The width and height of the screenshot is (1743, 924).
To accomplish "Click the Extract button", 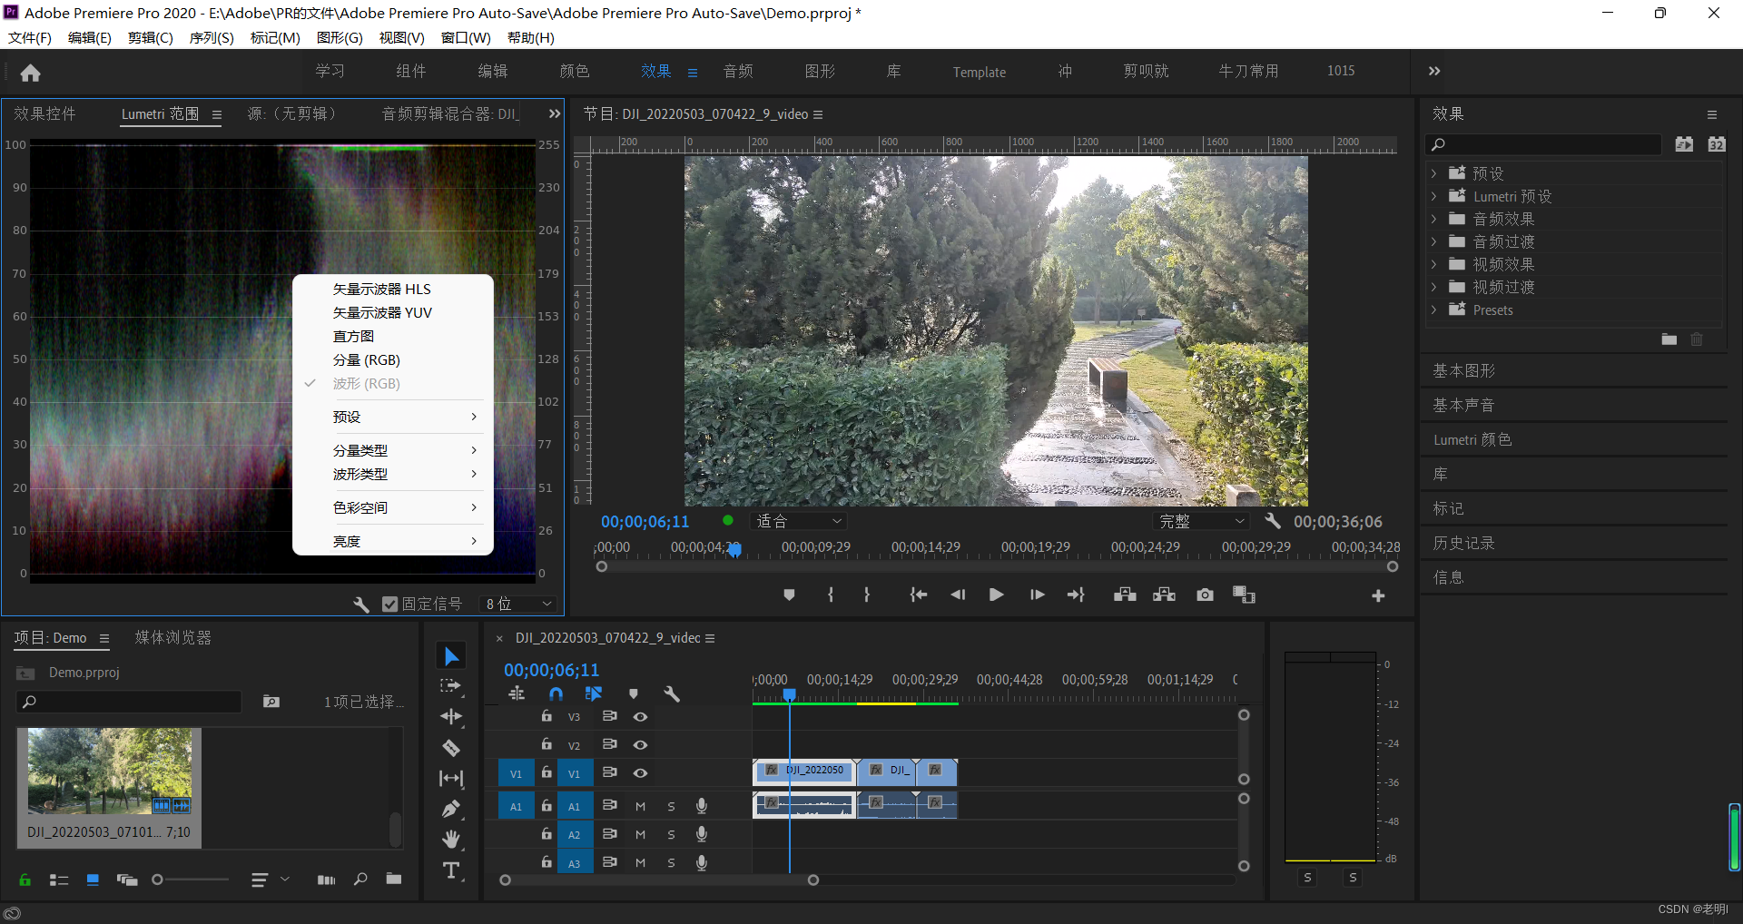I will coord(1164,595).
